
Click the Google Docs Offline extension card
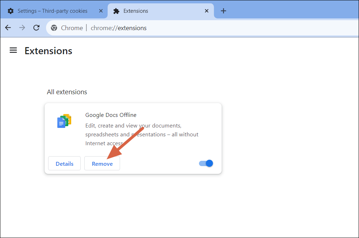click(133, 138)
